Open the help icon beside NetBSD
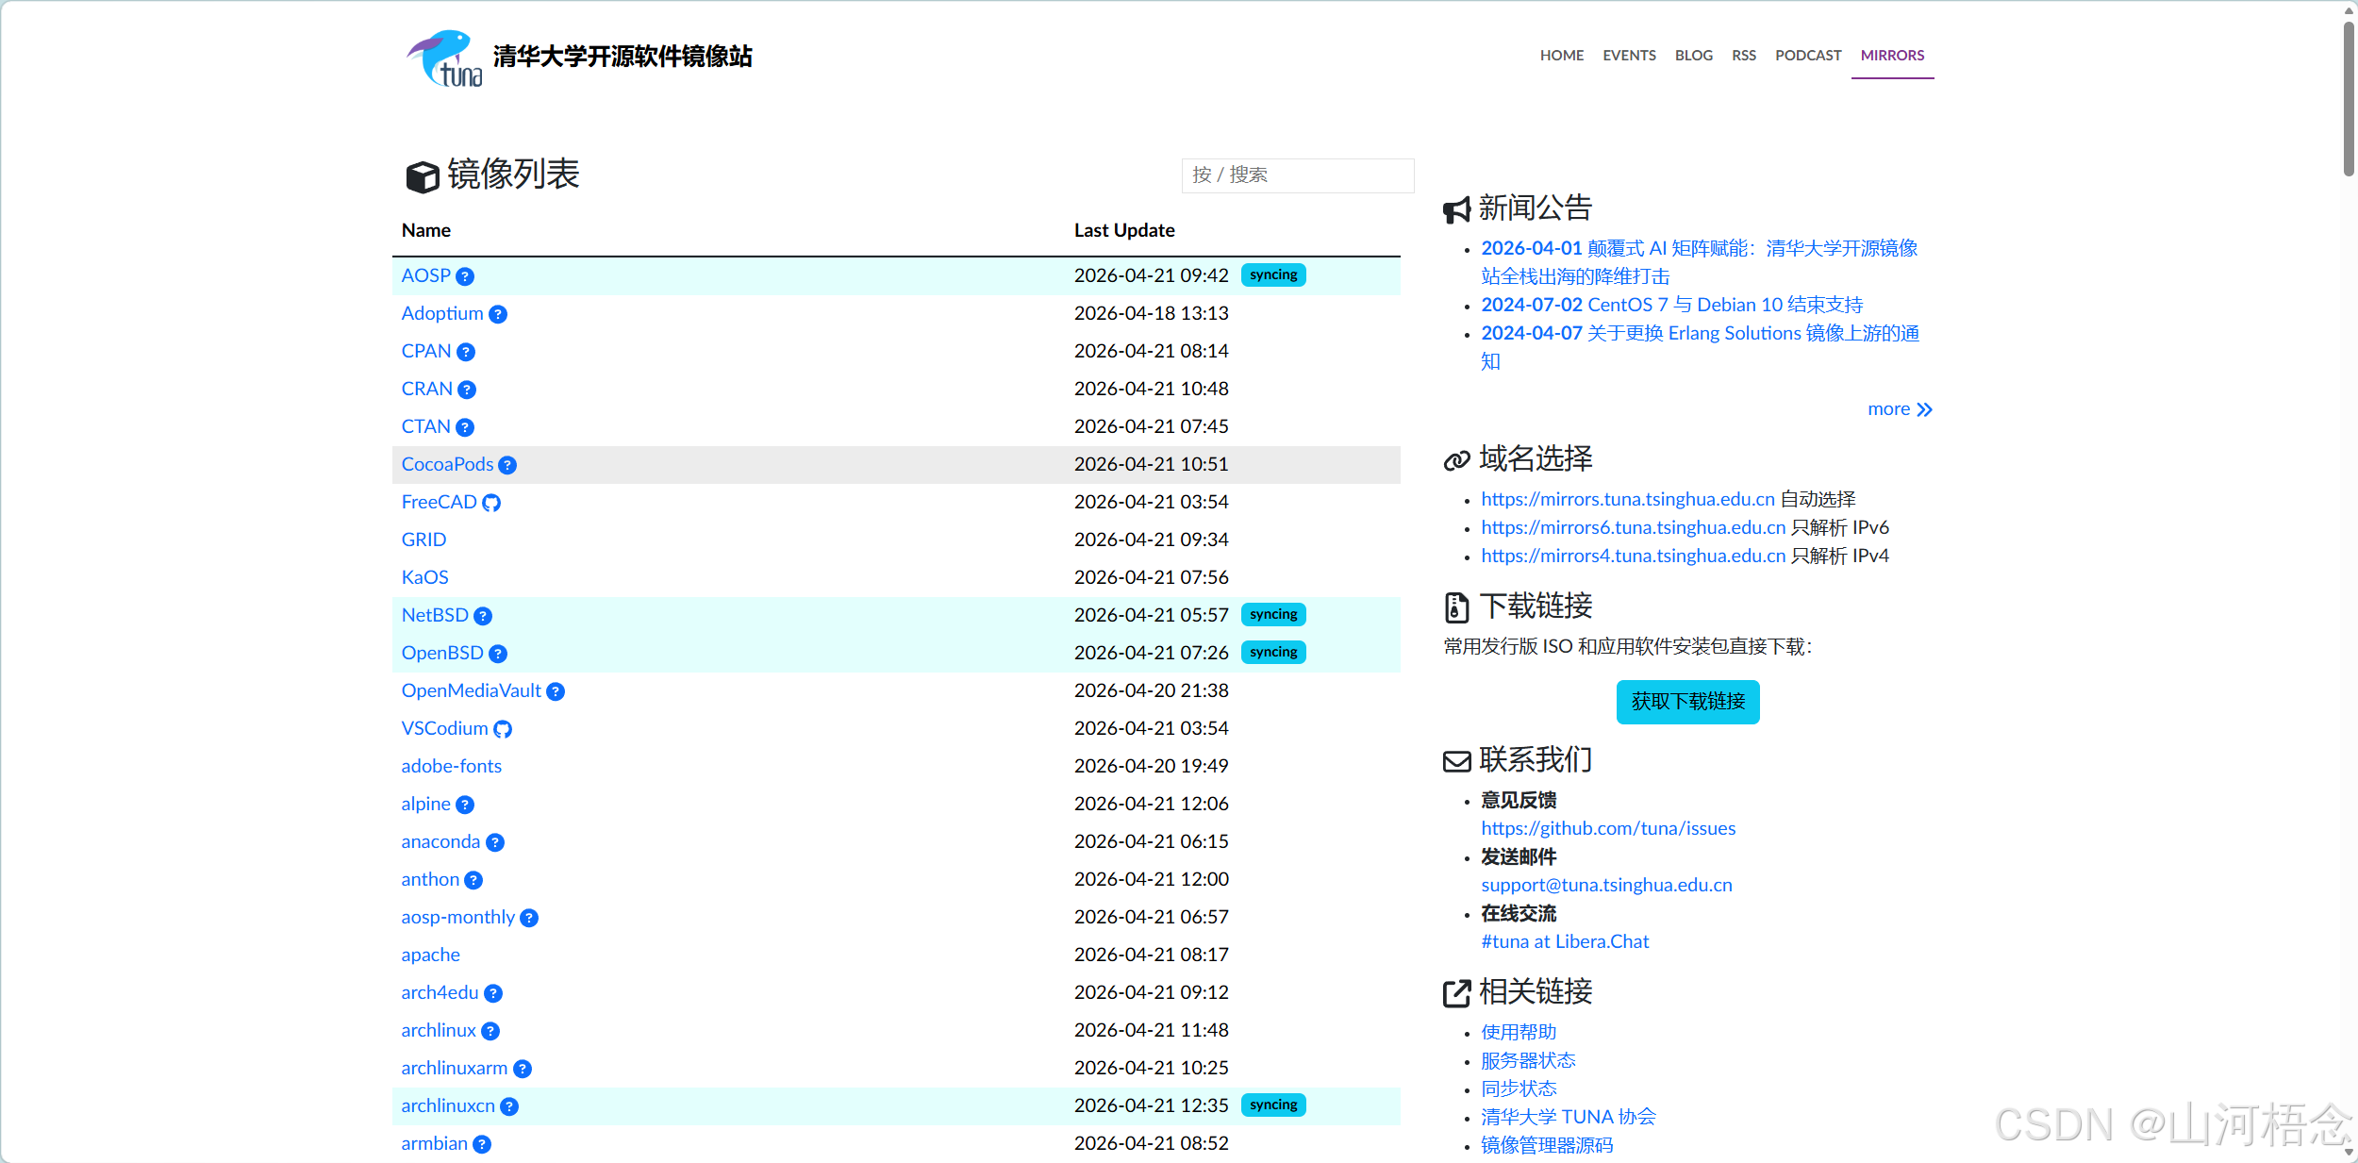Screen dimensions: 2358x1163 tap(483, 616)
